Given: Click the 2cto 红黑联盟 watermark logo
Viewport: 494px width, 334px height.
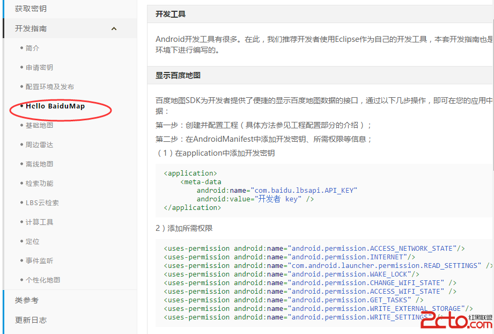Looking at the screenshot, I should point(456,320).
